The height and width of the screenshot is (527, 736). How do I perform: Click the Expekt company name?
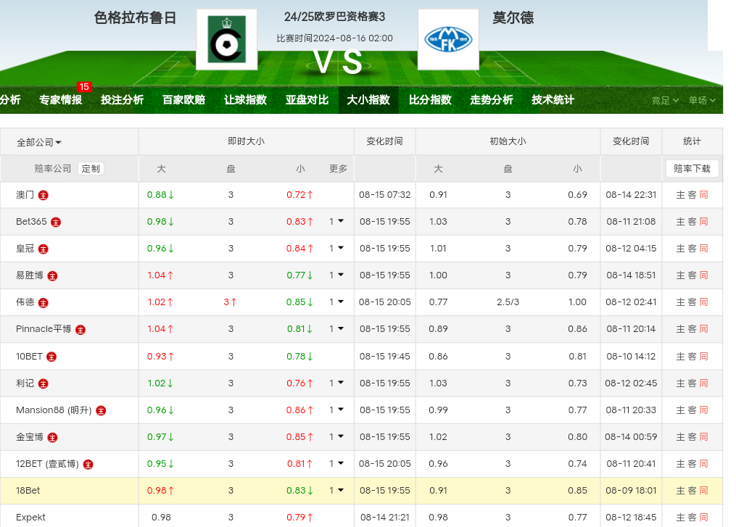(x=30, y=517)
